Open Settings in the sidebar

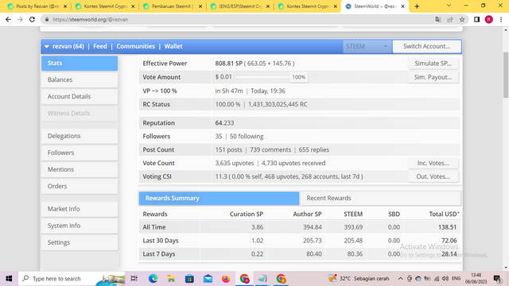80,242
